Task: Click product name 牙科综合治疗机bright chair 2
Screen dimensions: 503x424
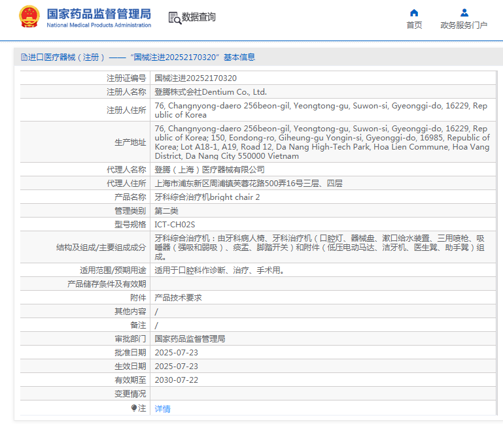Action: coord(207,197)
